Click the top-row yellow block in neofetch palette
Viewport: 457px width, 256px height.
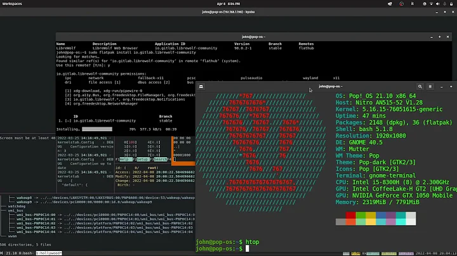point(371,215)
